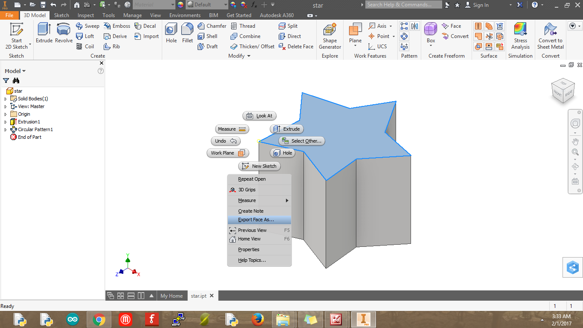Launch the Shell tool

212,36
